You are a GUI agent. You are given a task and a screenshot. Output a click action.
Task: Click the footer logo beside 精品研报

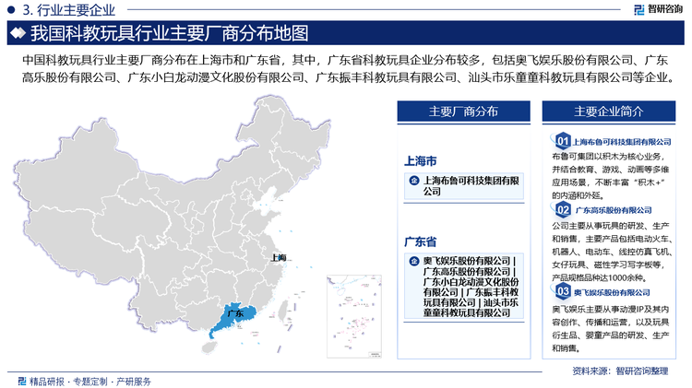pyautogui.click(x=21, y=381)
